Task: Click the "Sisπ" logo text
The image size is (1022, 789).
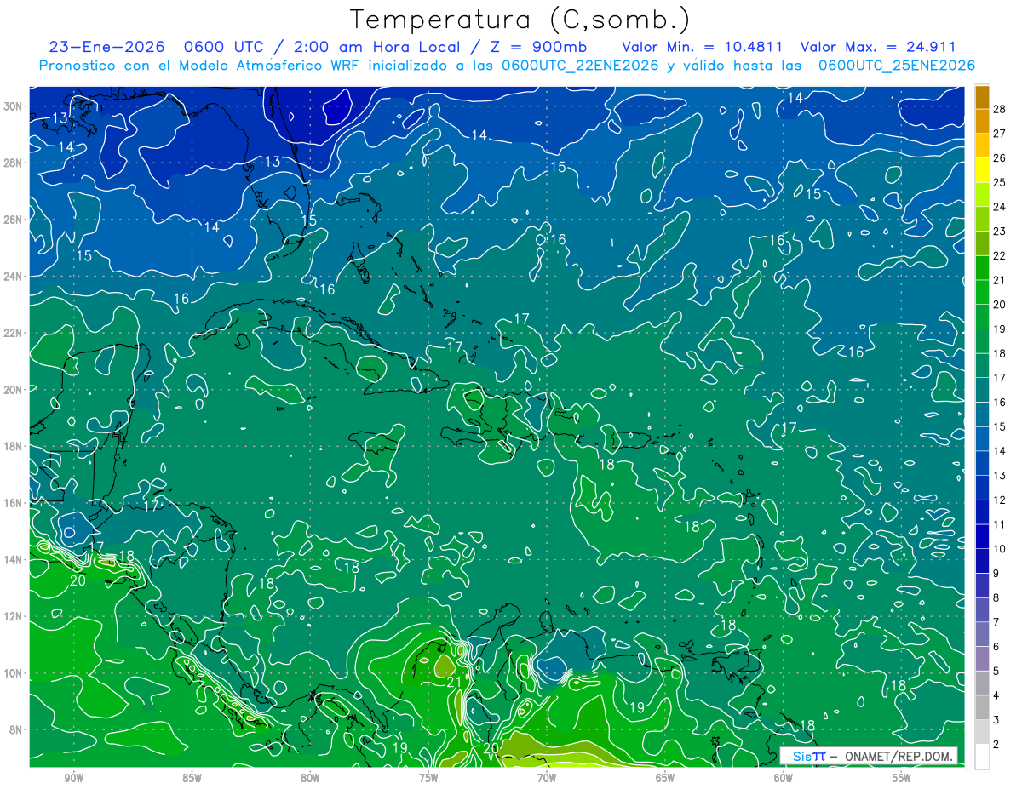Action: (809, 756)
